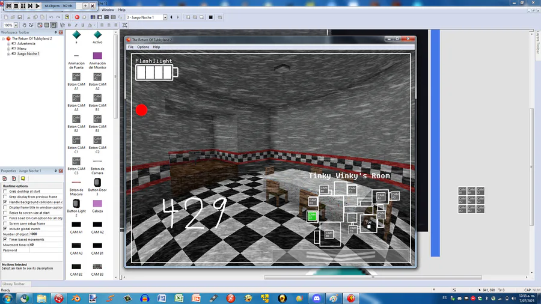
Task: Enable Display frame title in window caption
Action: [x=5, y=207]
